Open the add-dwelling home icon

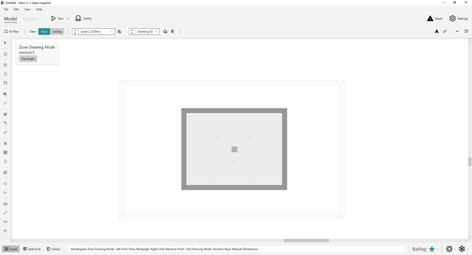pos(165,31)
